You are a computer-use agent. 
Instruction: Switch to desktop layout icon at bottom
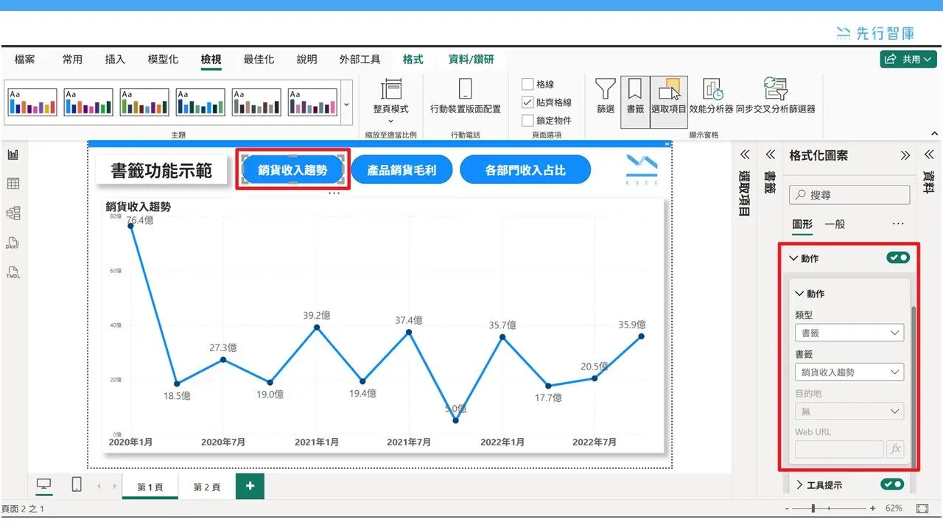pyautogui.click(x=44, y=485)
